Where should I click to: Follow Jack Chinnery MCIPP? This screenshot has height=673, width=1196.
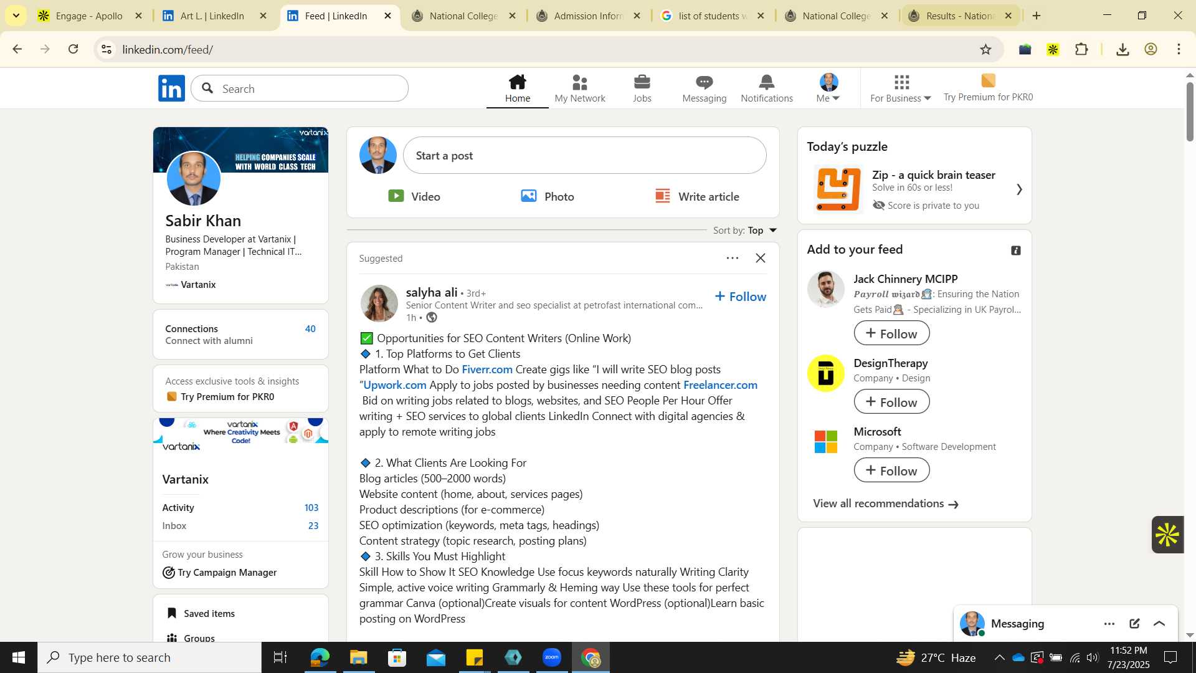click(891, 333)
